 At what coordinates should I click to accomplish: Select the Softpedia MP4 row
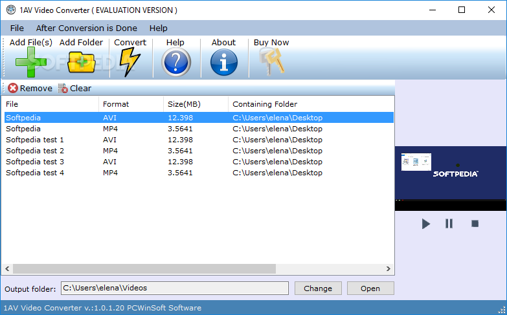click(199, 129)
